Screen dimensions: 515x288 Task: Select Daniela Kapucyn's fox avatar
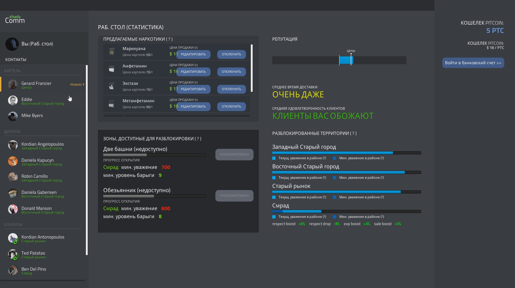(13, 161)
